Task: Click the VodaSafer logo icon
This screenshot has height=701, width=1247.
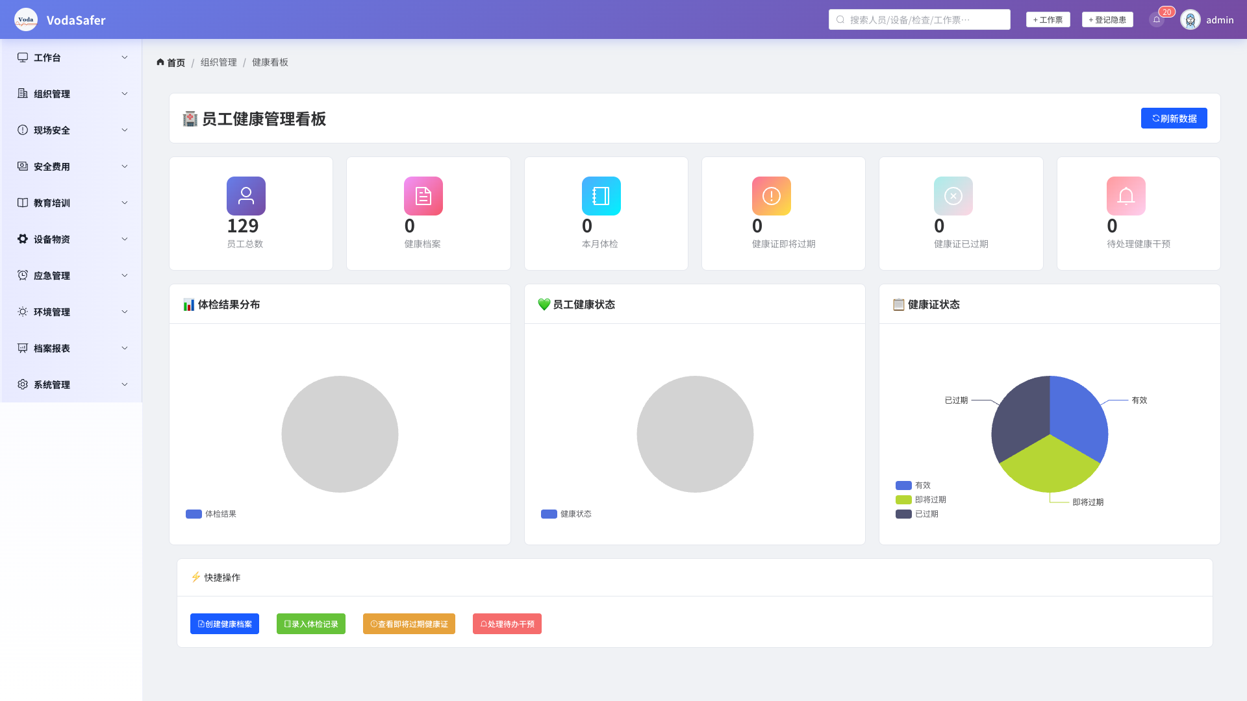Action: (x=26, y=19)
